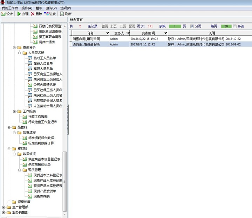
Task: Open the 任务 column filter dropdown arrow
Action: (107, 33)
